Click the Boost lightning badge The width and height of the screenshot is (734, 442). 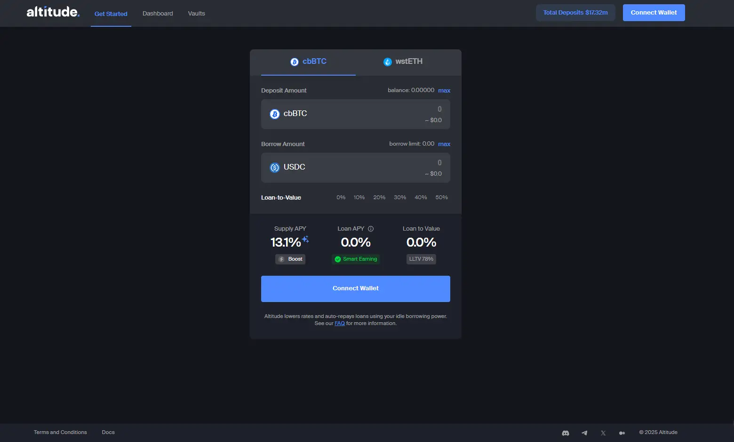(290, 259)
